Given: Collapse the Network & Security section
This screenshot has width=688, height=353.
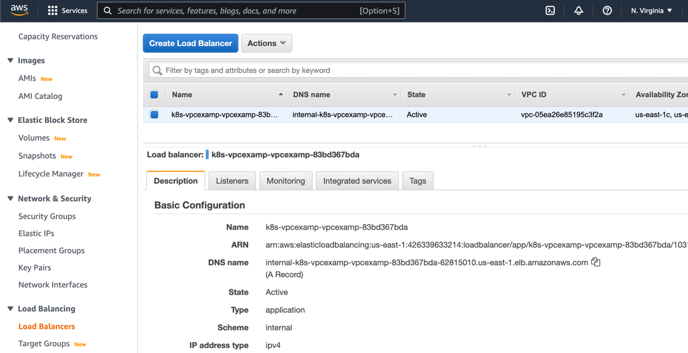Looking at the screenshot, I should (10, 198).
